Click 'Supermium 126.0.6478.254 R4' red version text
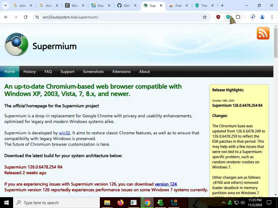278x208 pixels. click(x=33, y=167)
